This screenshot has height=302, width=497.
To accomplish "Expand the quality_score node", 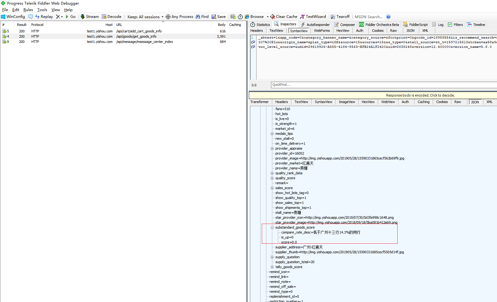I will pyautogui.click(x=272, y=178).
